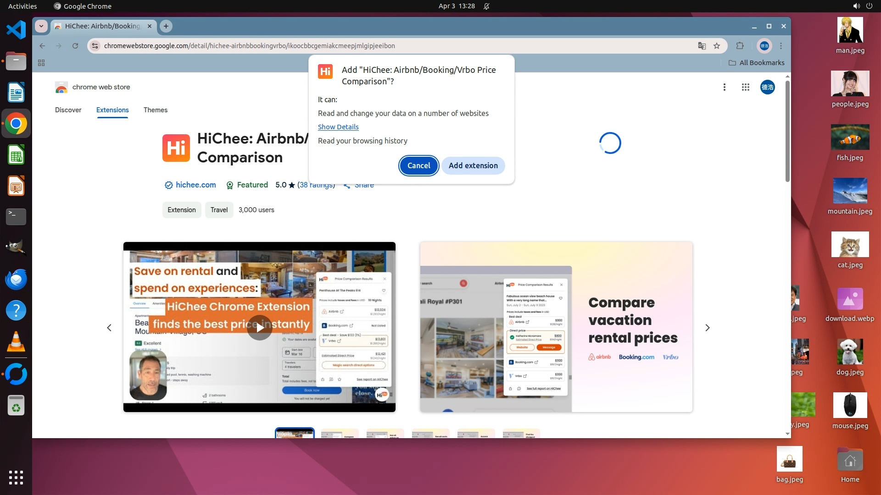The height and width of the screenshot is (495, 881).
Task: Open the Extensions puzzle icon
Action: 740,46
